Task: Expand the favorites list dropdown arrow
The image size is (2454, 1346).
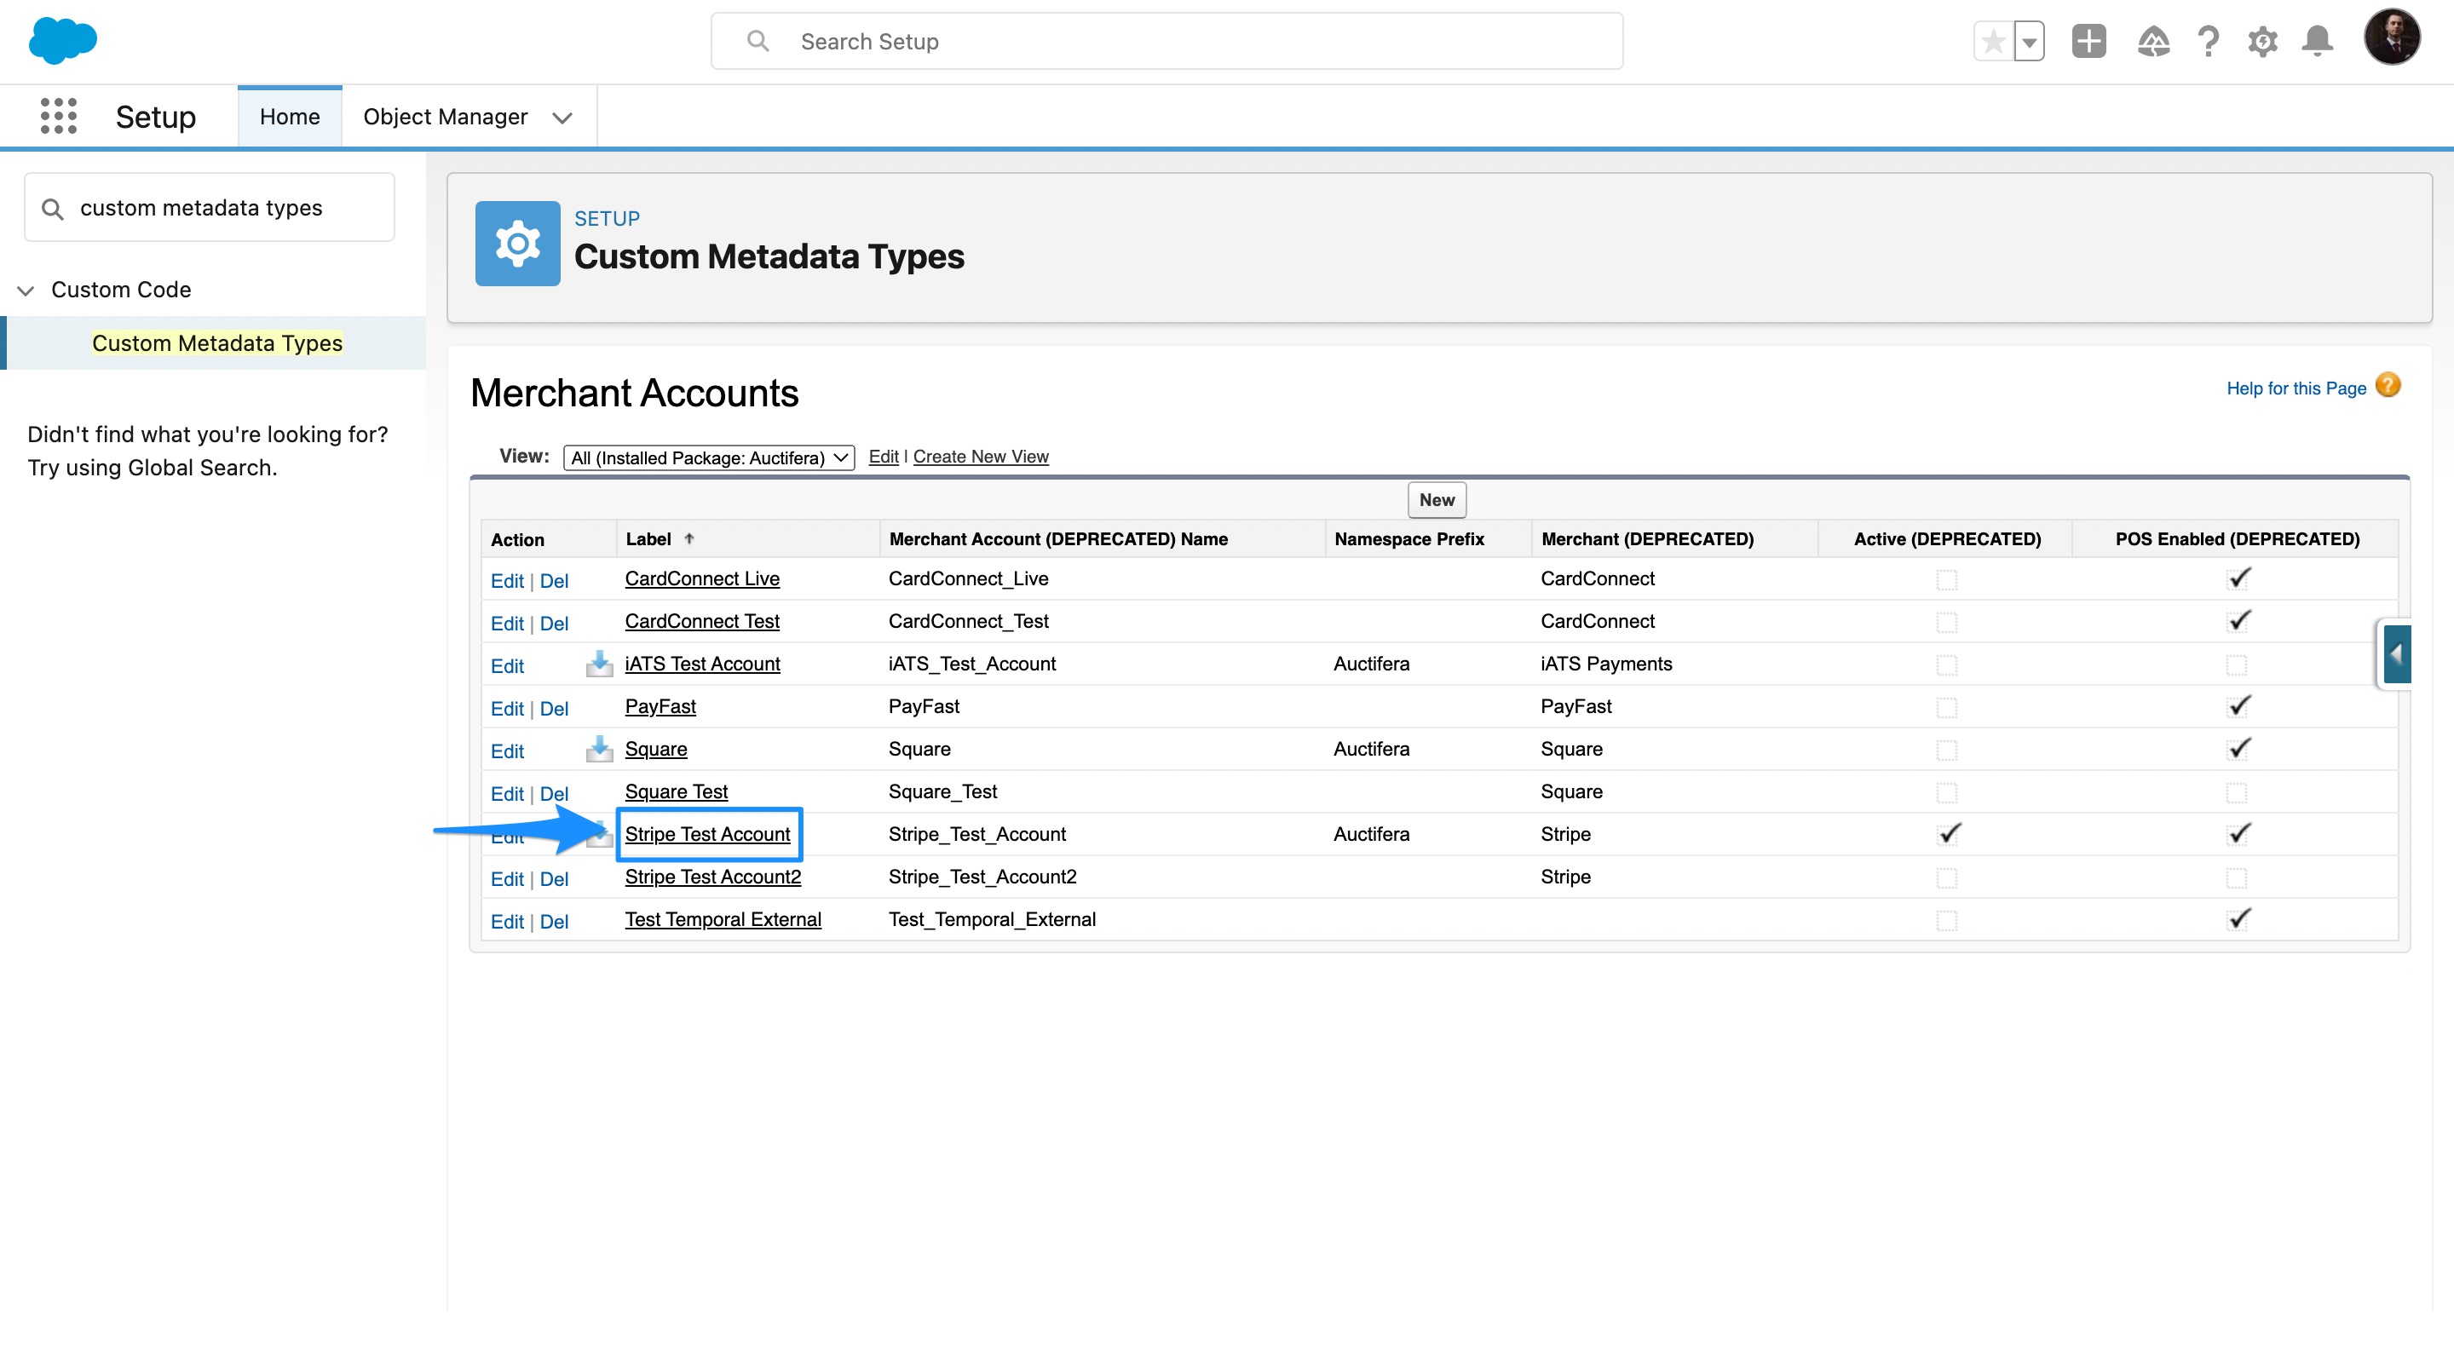Action: coord(2029,42)
